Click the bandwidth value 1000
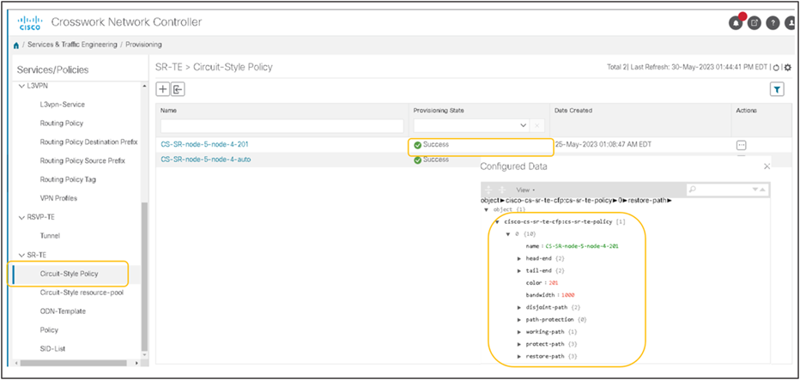The width and height of the screenshot is (800, 380). 568,295
